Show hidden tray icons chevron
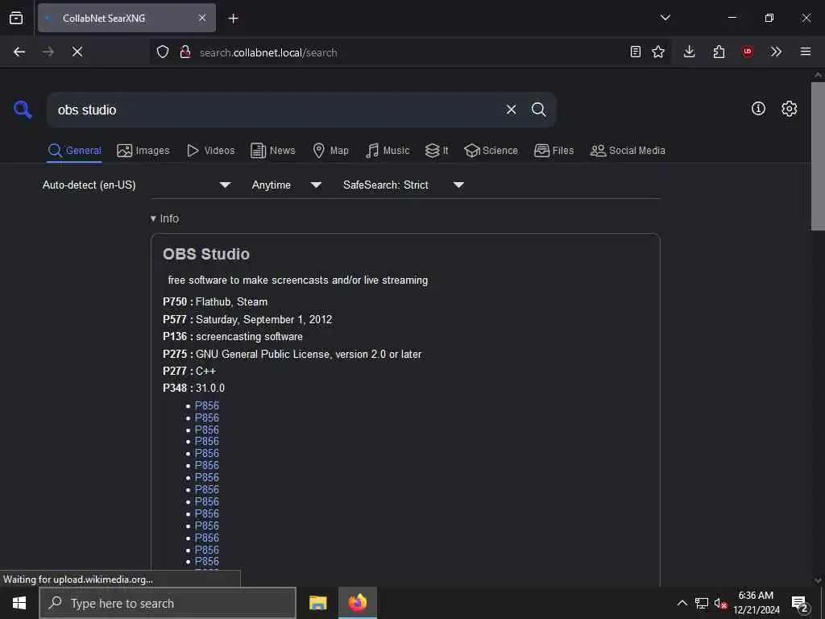 tap(682, 603)
